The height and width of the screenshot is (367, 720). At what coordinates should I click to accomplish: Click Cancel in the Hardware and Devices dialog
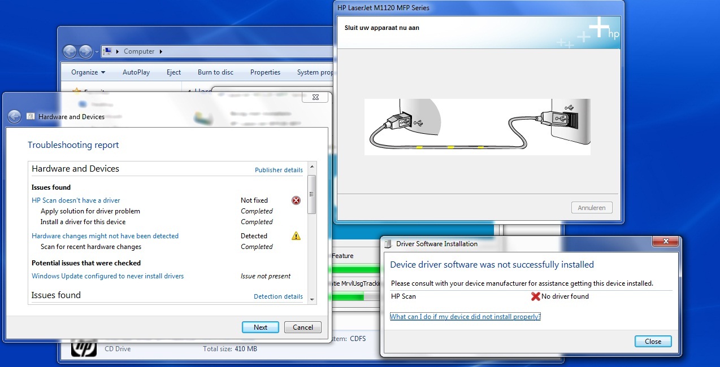tap(303, 327)
